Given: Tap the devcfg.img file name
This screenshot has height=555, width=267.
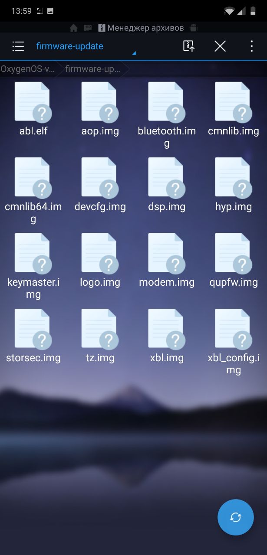Looking at the screenshot, I should point(100,207).
